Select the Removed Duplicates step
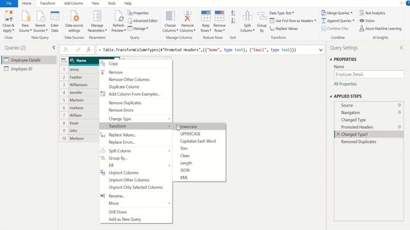 (369, 142)
